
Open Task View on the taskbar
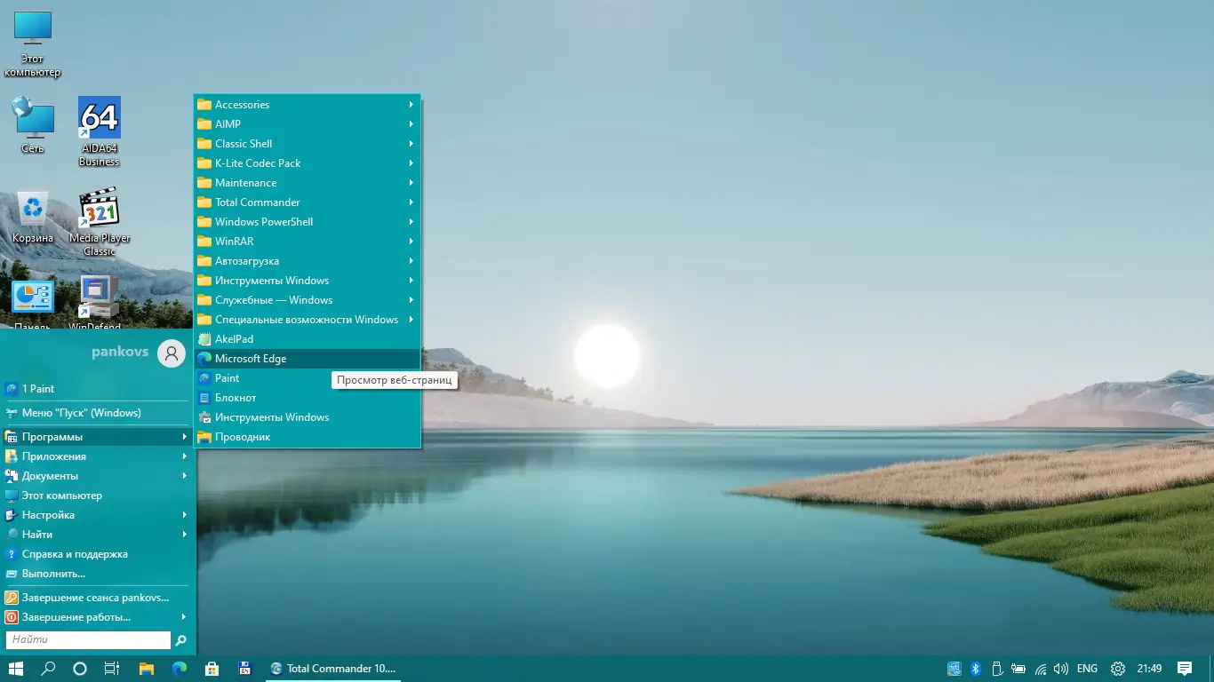click(x=111, y=668)
